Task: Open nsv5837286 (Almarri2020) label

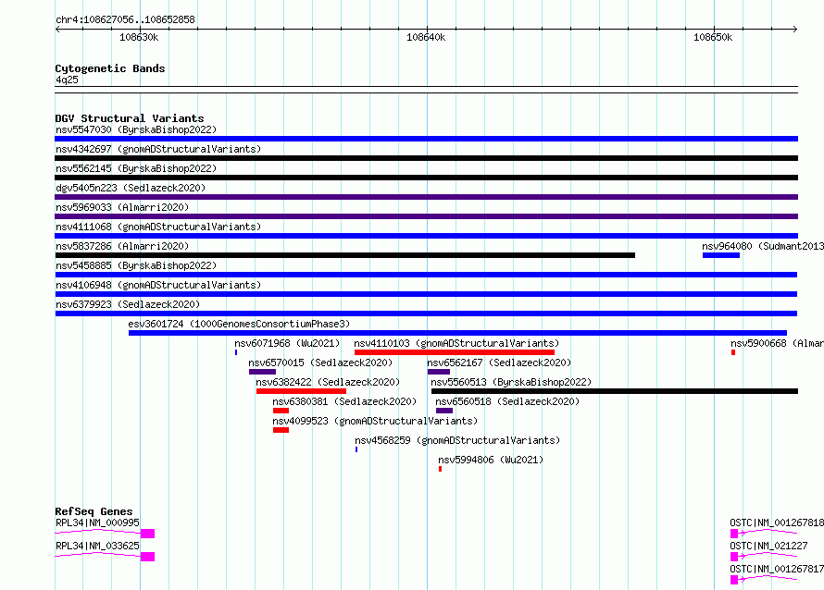Action: coord(122,246)
